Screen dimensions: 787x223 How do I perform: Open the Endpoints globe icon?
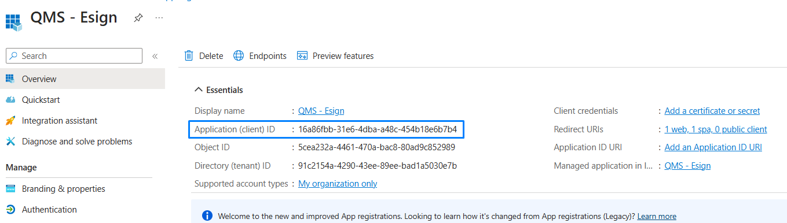pos(239,56)
